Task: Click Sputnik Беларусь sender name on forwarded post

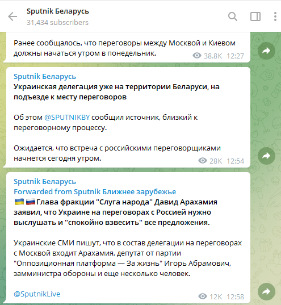Action: [x=45, y=182]
